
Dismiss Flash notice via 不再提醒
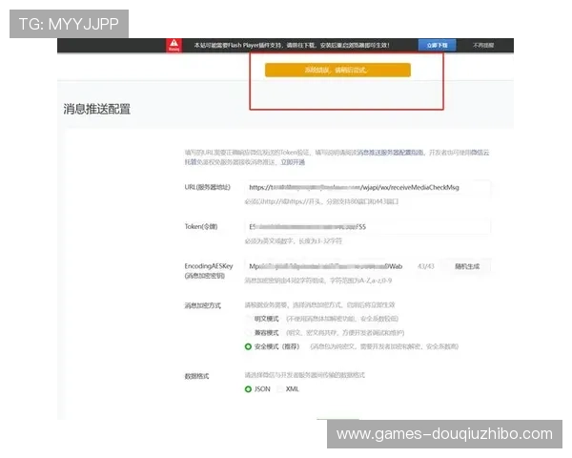[x=483, y=45]
